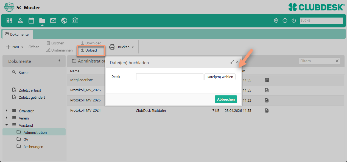
Task: Open the website globe icon
Action: (64, 21)
